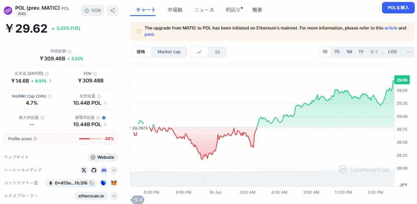Expand more explorers dropdown
This screenshot has width=417, height=204.
(114, 196)
